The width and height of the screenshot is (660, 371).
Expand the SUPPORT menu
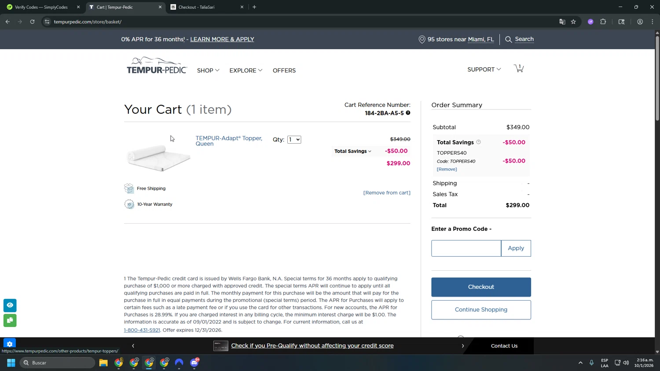(484, 69)
